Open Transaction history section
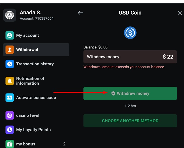 click(x=35, y=64)
